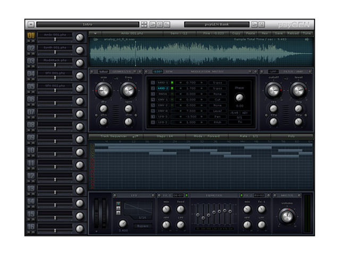Click the Bypass button in the LFO panel
Screen dimensions: 340x255
(143, 226)
